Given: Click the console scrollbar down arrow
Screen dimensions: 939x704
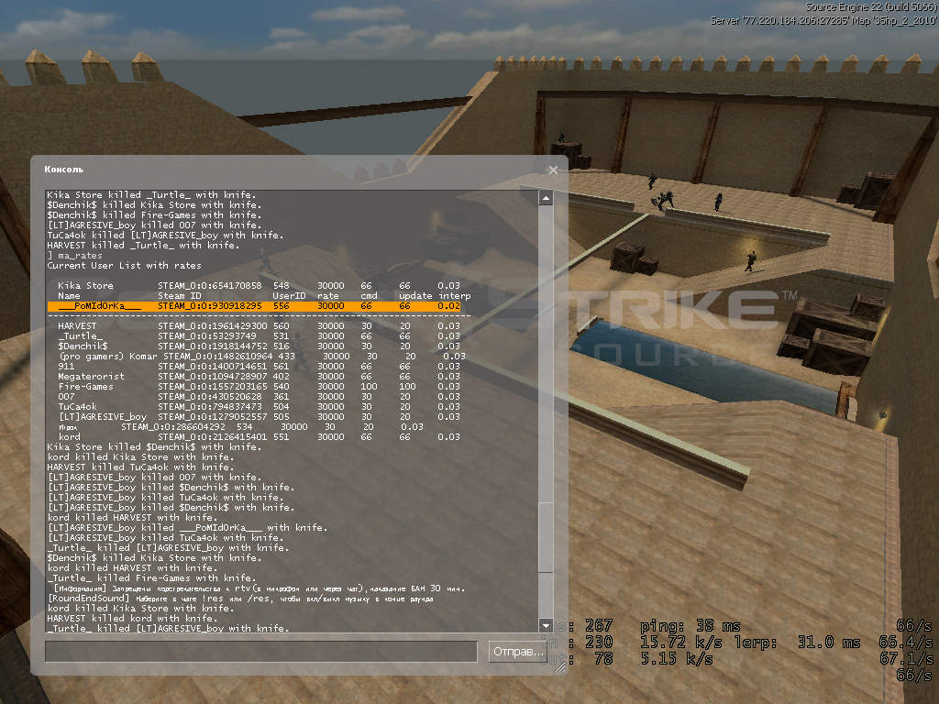Looking at the screenshot, I should coord(546,625).
